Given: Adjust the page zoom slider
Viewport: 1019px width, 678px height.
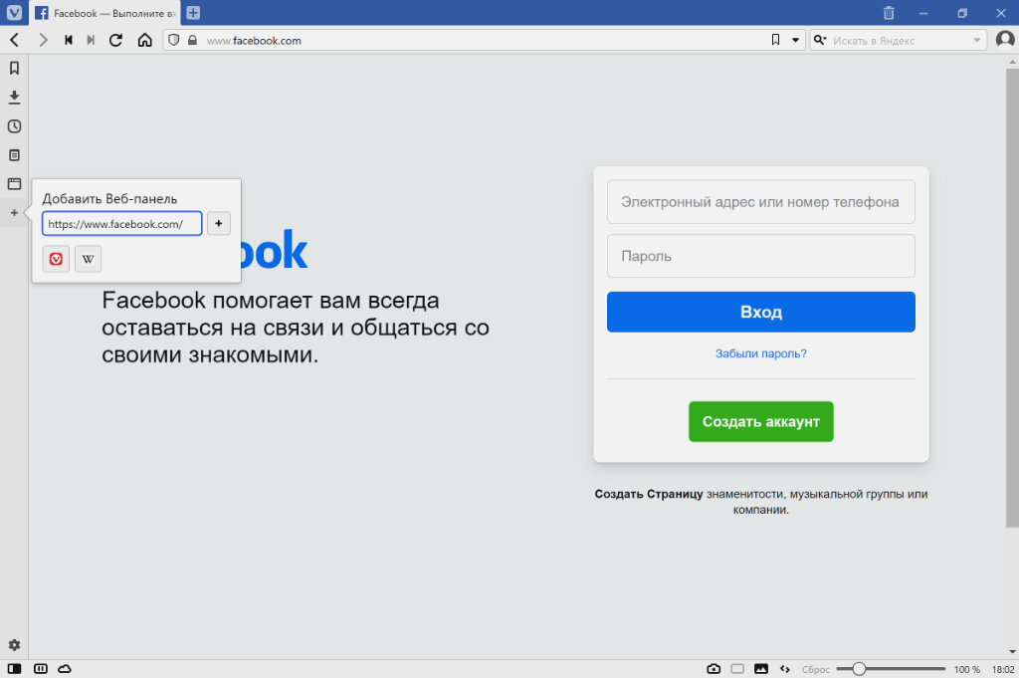Looking at the screenshot, I should (891, 669).
